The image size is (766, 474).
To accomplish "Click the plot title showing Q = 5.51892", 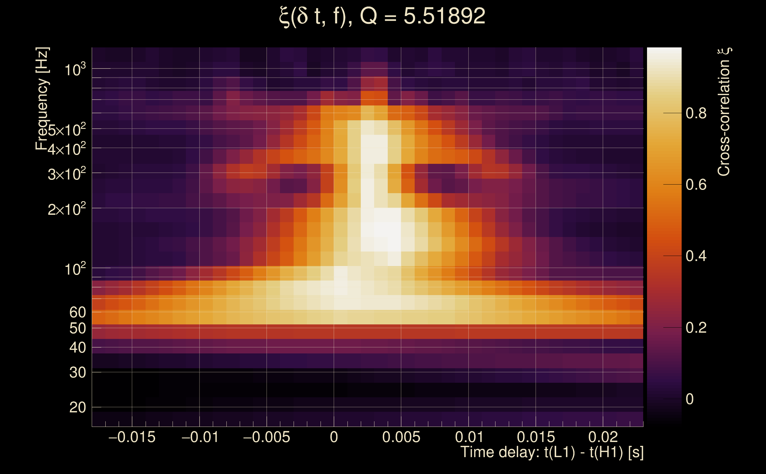I will [382, 16].
